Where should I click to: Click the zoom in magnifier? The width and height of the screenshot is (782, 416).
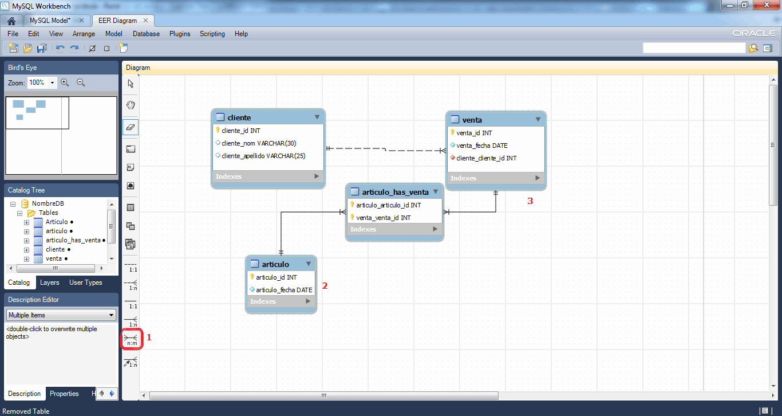coord(65,83)
